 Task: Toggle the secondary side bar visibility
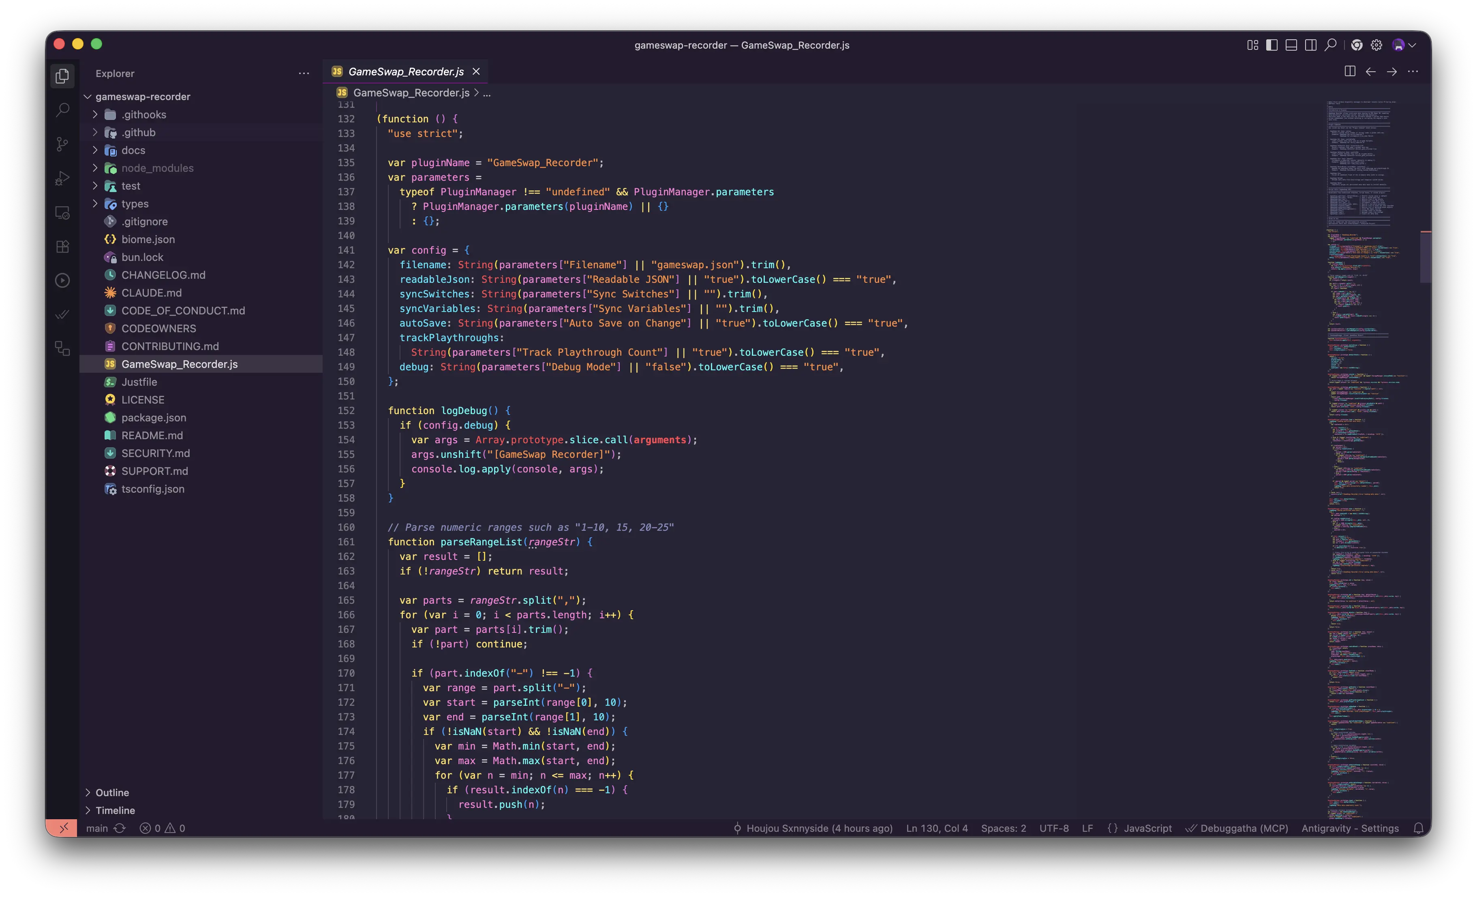point(1311,45)
